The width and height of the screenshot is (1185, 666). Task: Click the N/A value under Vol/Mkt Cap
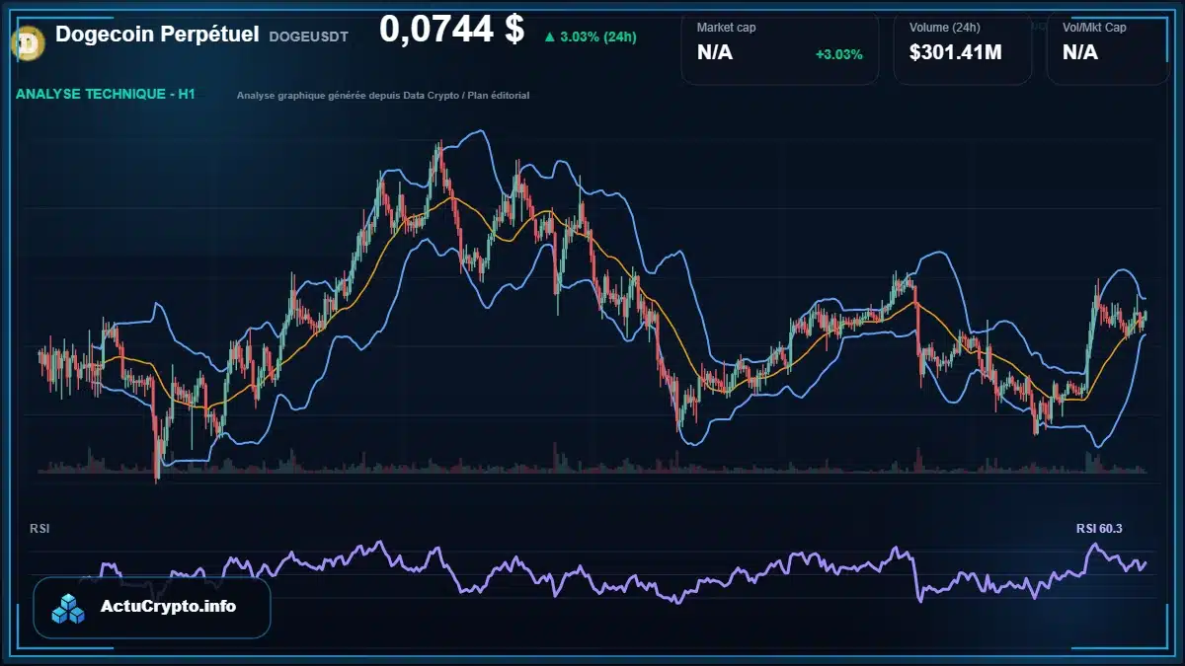coord(1080,52)
